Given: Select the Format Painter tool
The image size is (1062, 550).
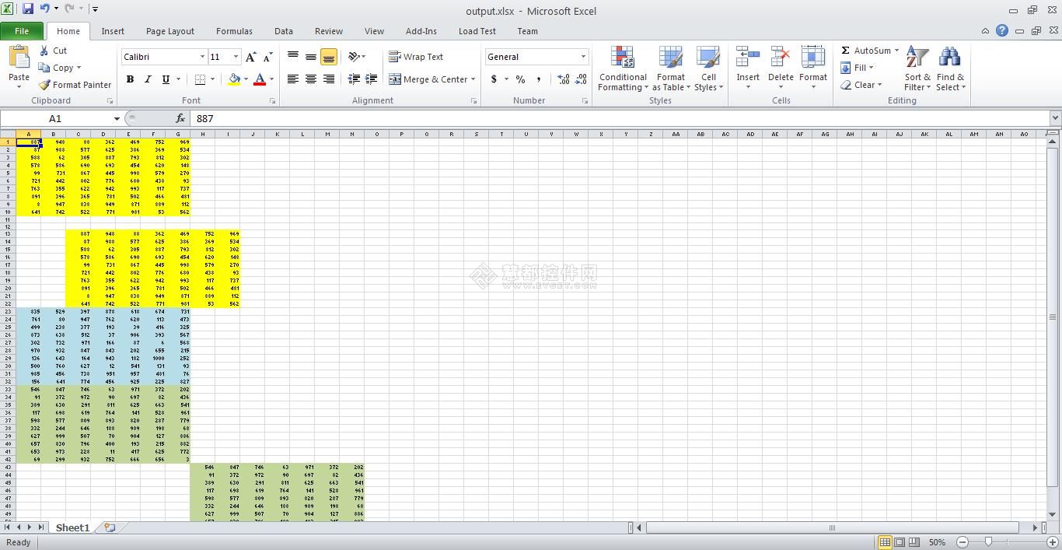Looking at the screenshot, I should click(x=75, y=85).
